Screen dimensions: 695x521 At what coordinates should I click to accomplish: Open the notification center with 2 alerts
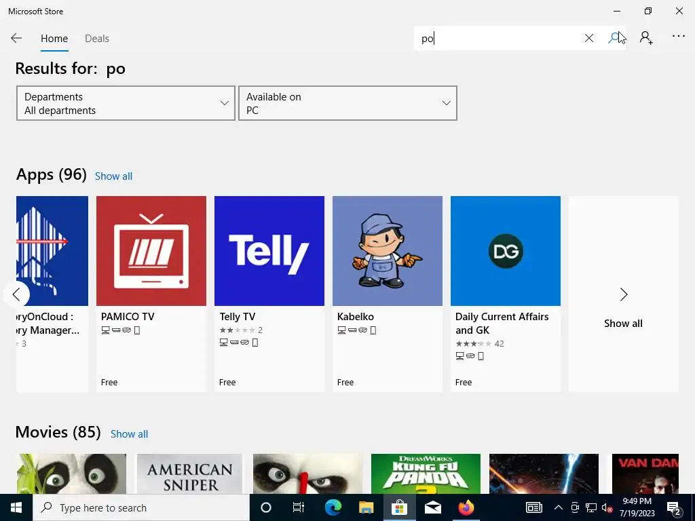click(x=674, y=507)
